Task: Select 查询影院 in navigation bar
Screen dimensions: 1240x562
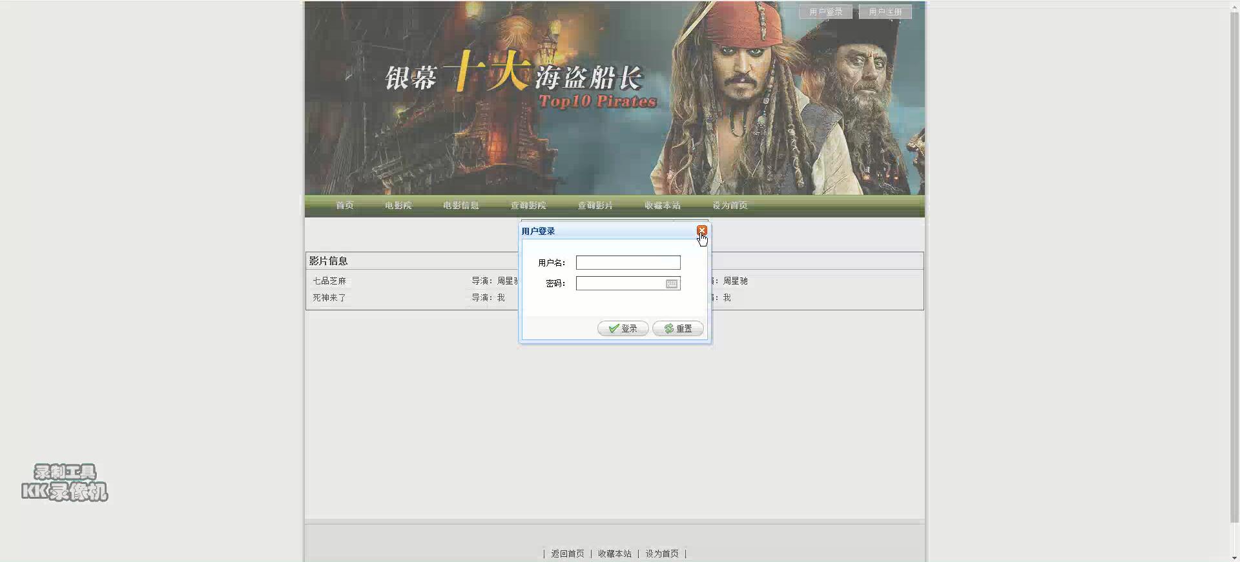Action: [x=528, y=205]
